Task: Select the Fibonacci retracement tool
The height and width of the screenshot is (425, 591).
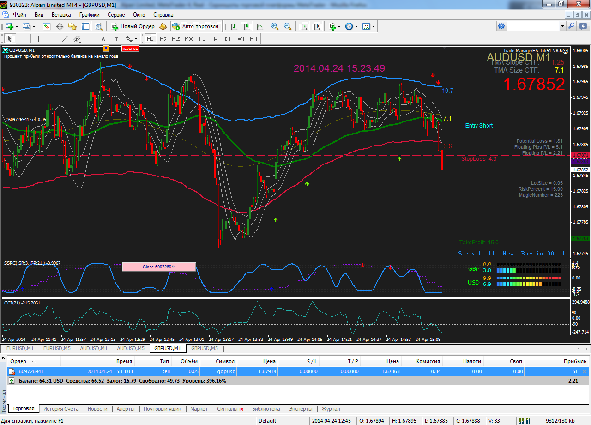Action: 90,39
